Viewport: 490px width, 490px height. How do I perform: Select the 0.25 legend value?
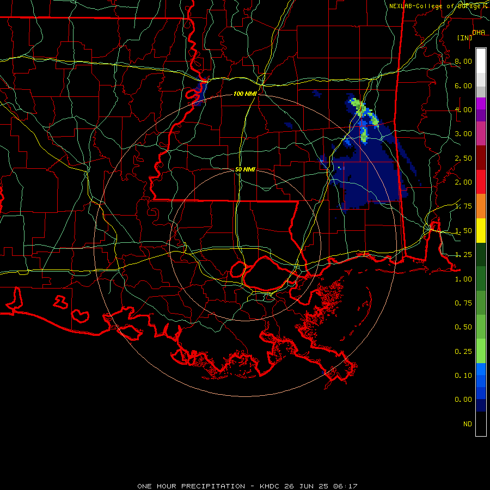(463, 352)
